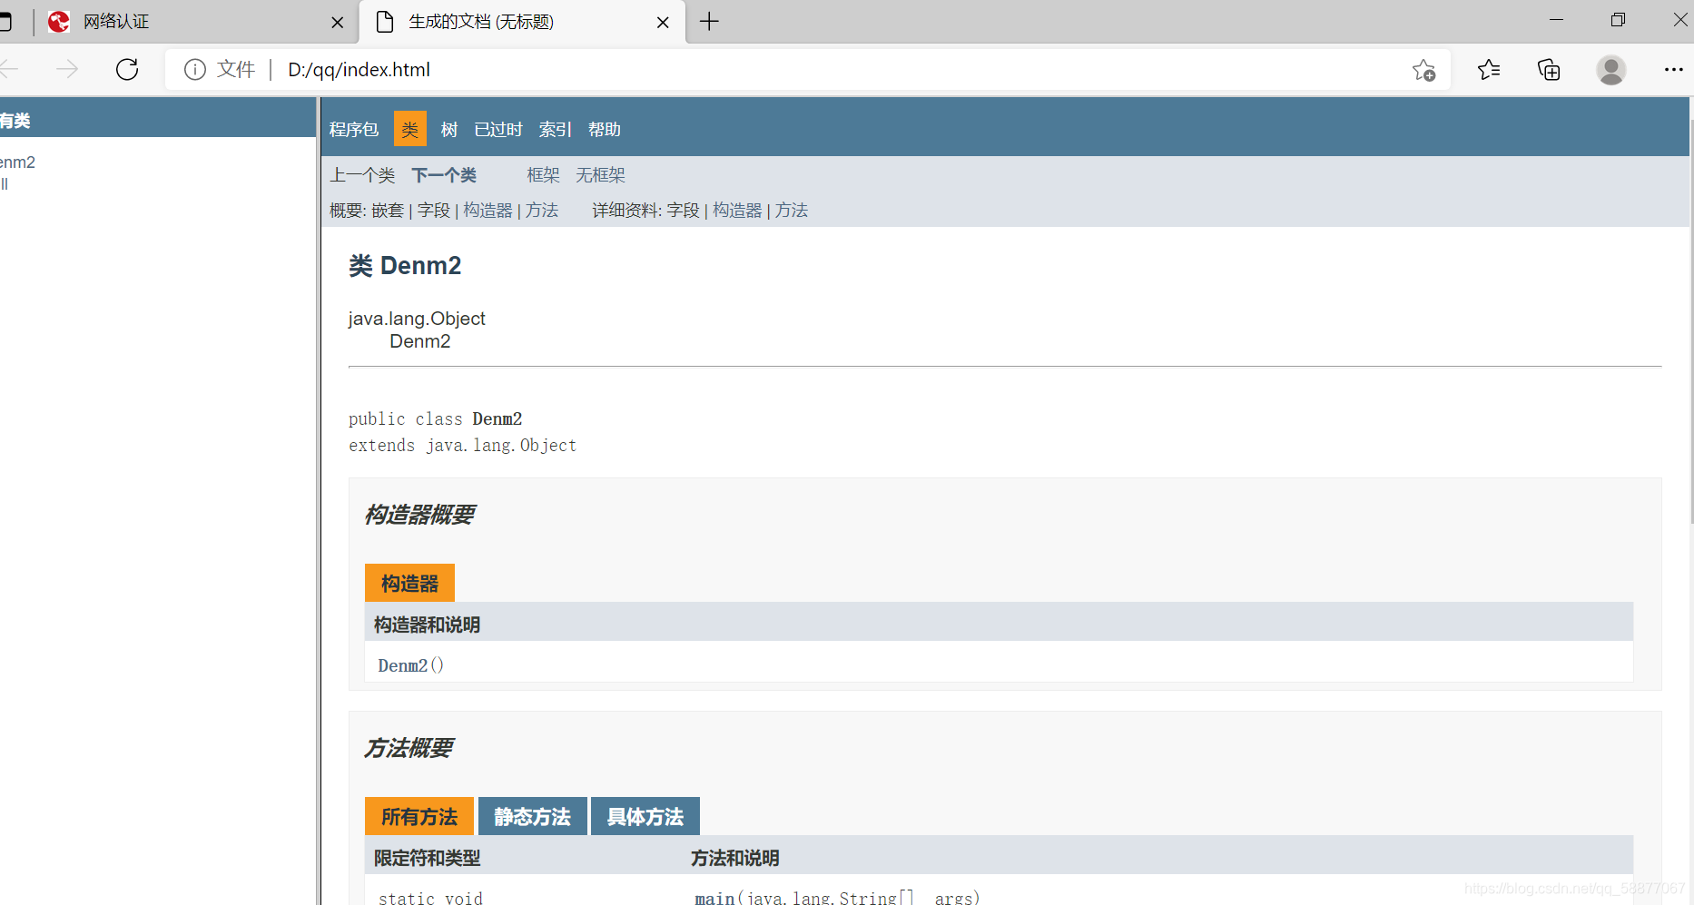This screenshot has width=1694, height=905.
Task: Open 程序包 in navigation bar
Action: [x=354, y=130]
